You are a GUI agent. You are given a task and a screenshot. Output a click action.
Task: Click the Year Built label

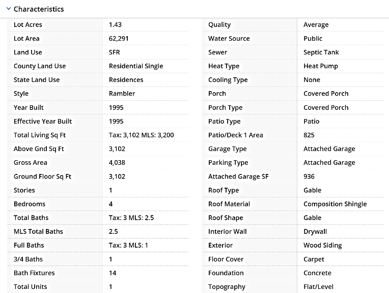[x=29, y=108]
